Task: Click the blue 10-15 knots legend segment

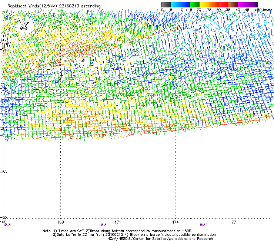Action: pyautogui.click(x=185, y=4)
